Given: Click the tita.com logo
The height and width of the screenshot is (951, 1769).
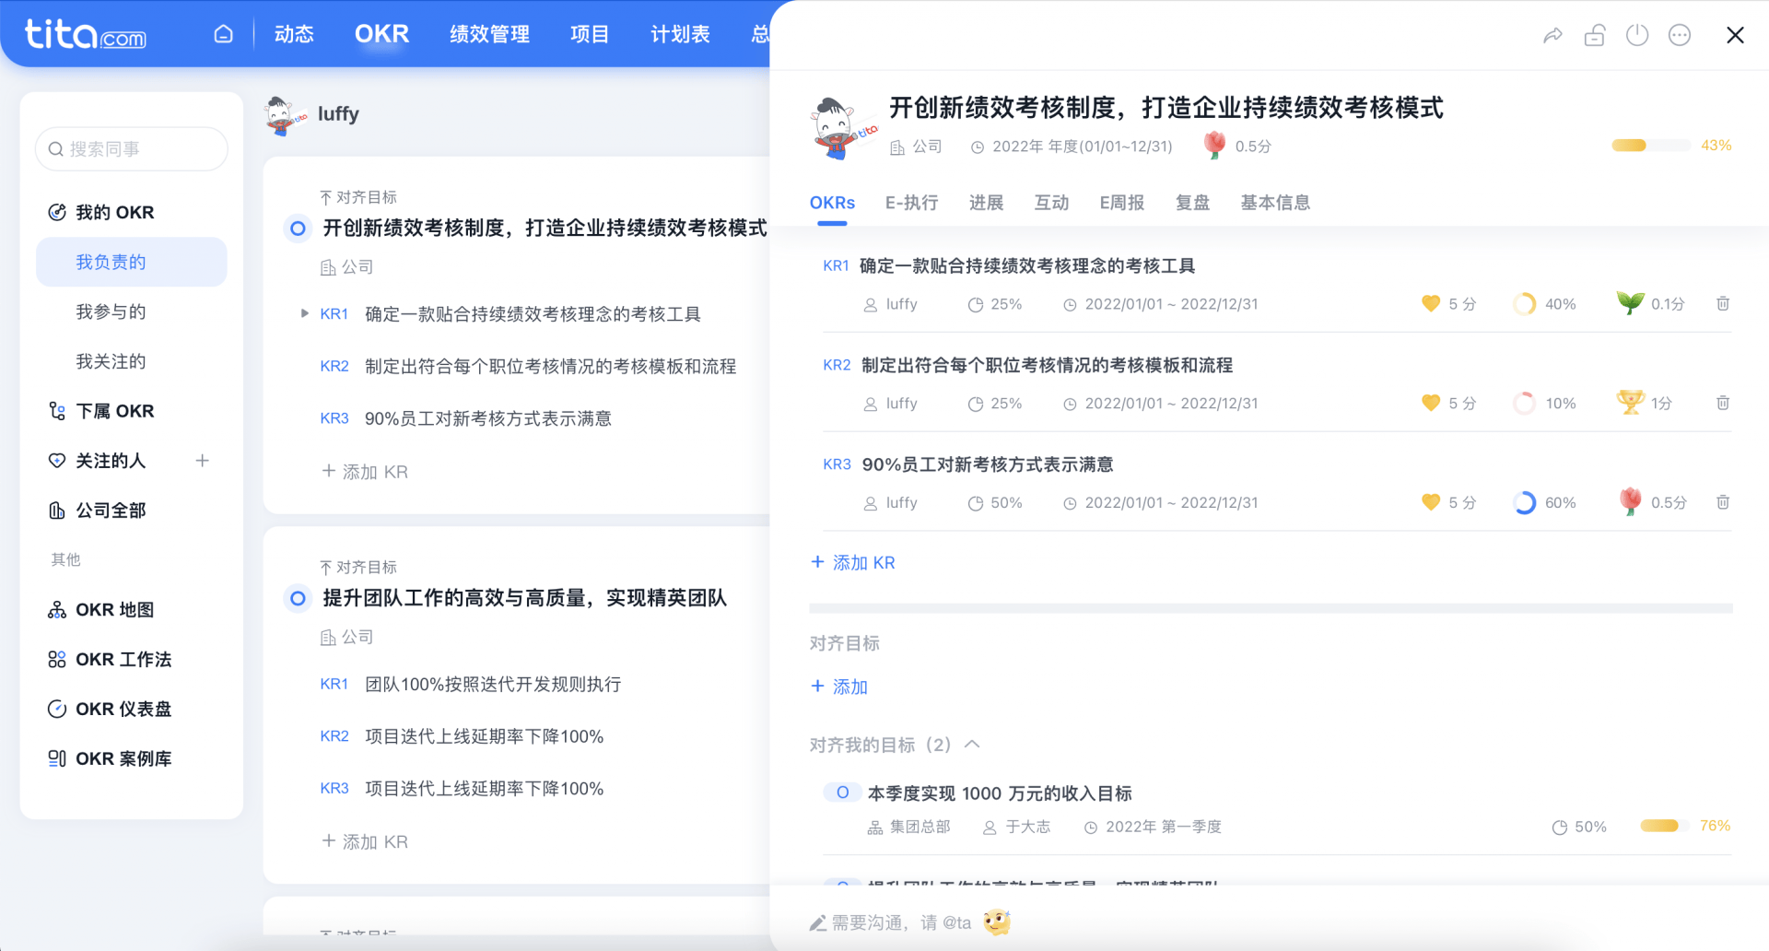Looking at the screenshot, I should [x=85, y=34].
